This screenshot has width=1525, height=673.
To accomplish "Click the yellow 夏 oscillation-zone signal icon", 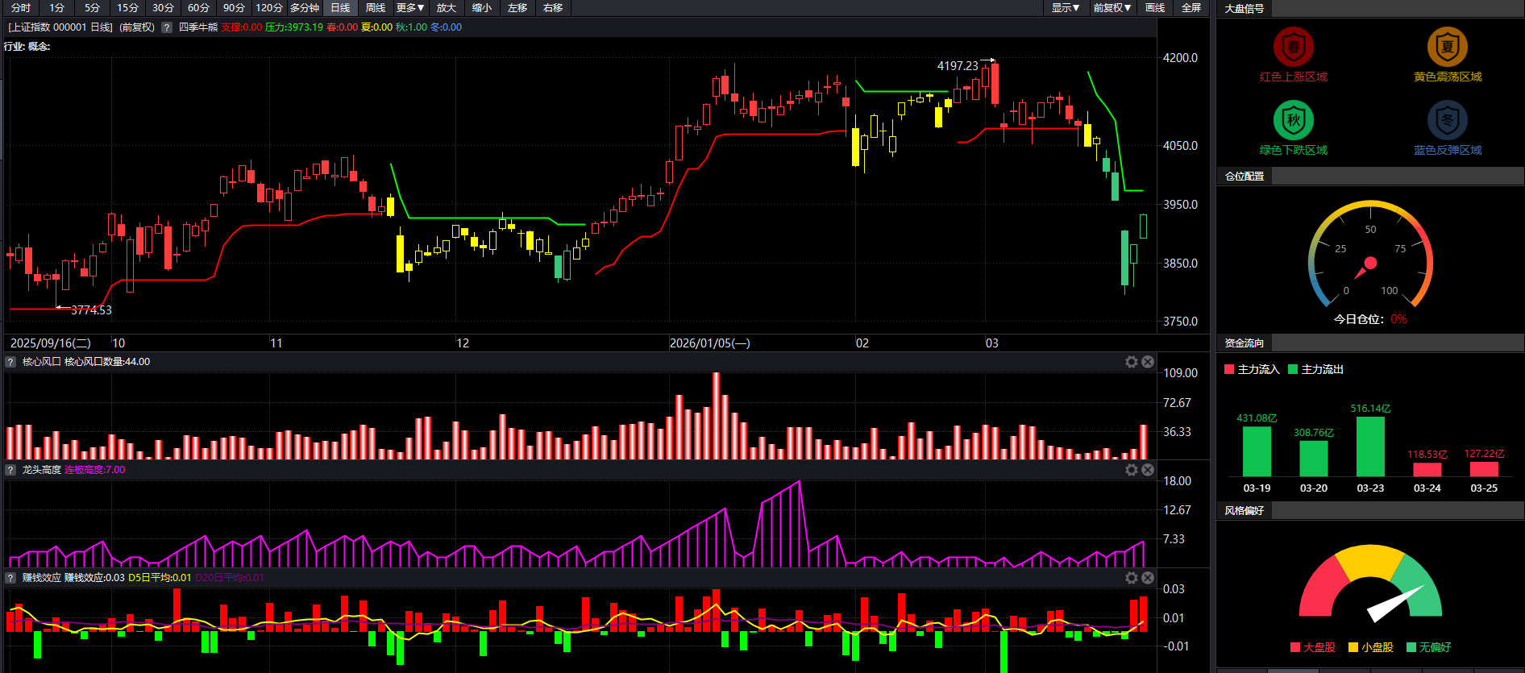I will click(x=1448, y=47).
